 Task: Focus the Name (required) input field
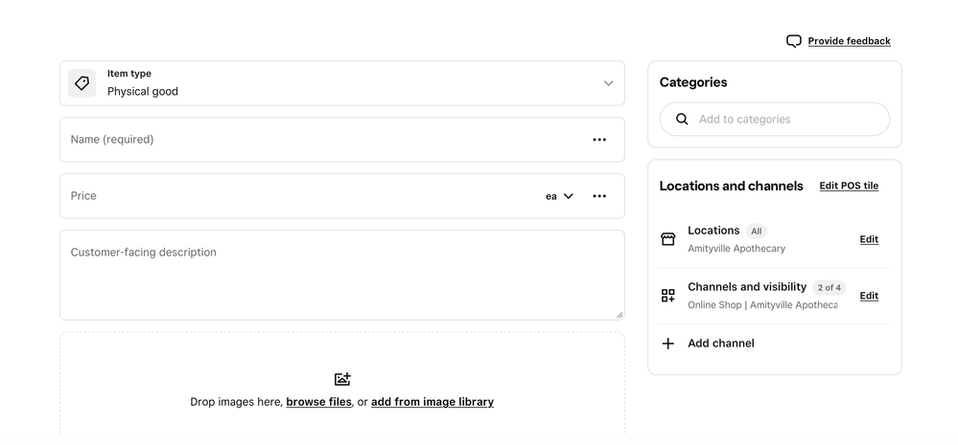pyautogui.click(x=316, y=140)
